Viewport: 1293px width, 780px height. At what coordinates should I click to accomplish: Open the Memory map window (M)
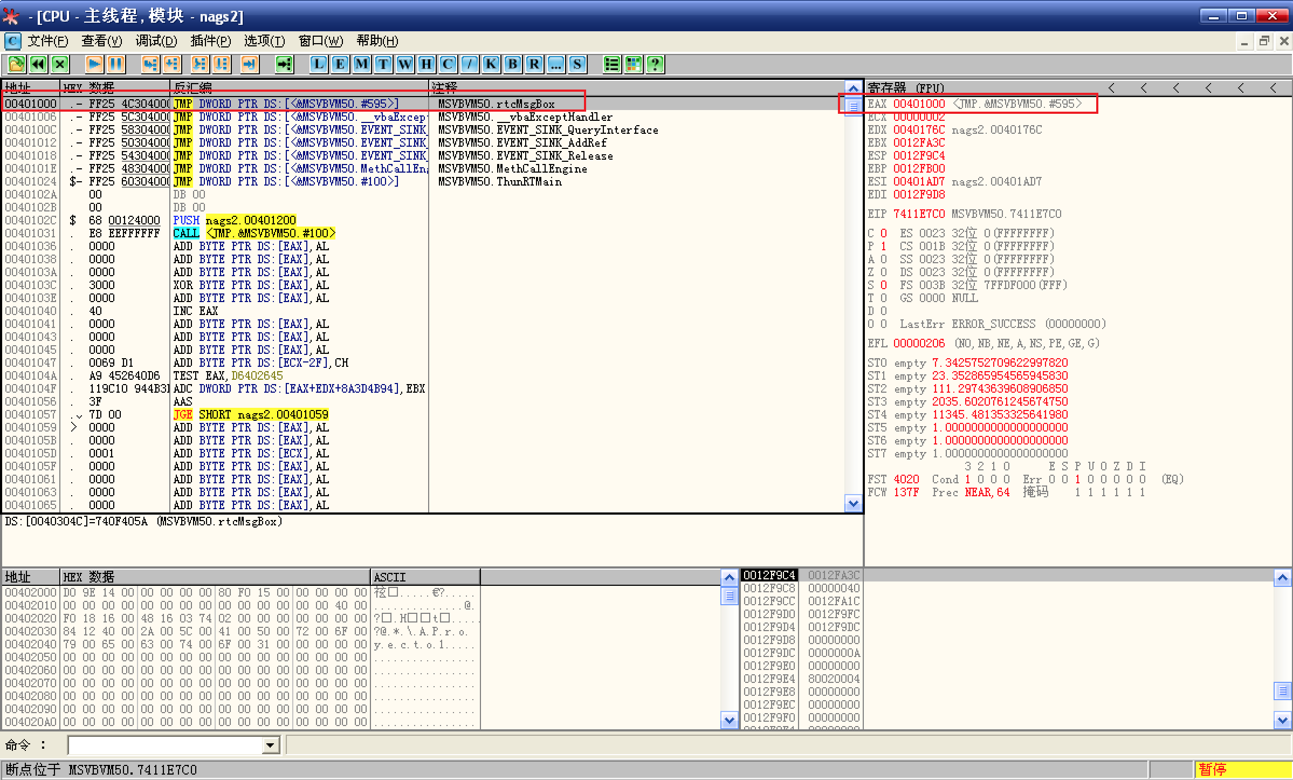coord(361,65)
